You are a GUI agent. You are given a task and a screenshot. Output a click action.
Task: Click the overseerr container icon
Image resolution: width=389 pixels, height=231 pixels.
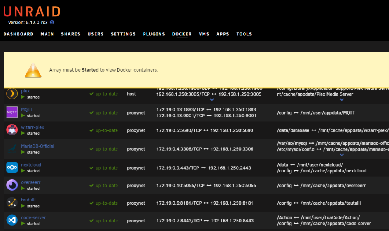[x=12, y=185]
